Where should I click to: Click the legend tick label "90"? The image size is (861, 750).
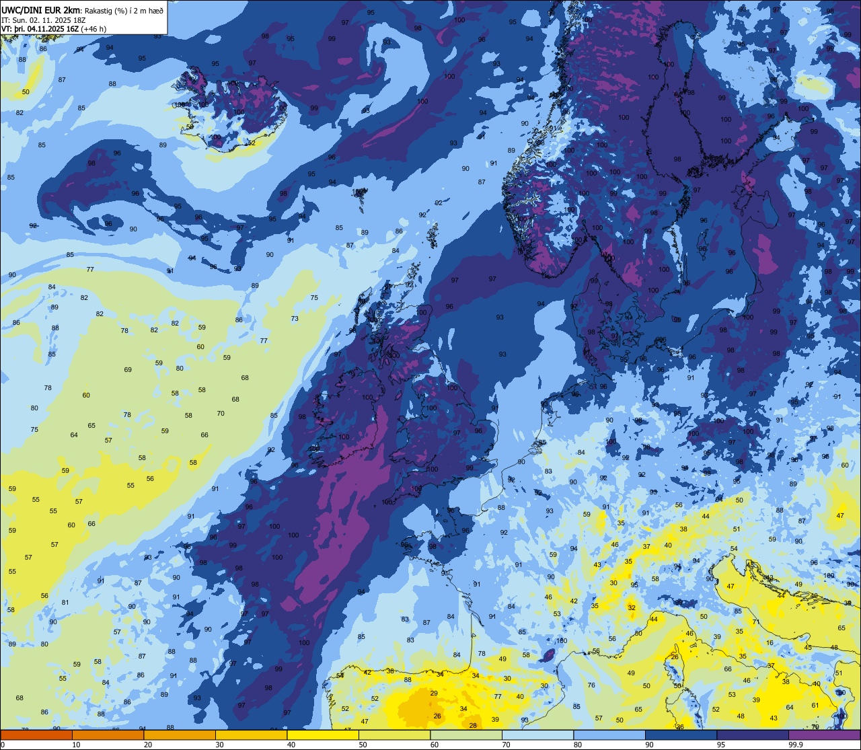649,745
